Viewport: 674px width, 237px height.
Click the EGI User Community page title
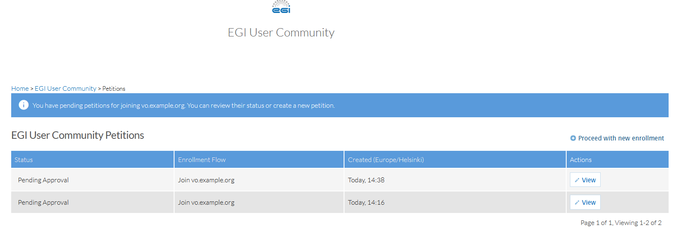(281, 33)
